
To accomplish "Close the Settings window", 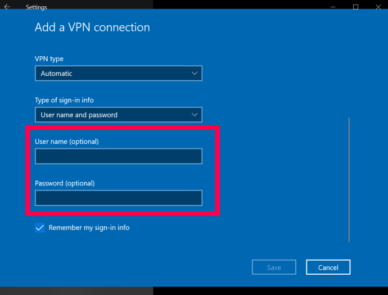I will (378, 7).
